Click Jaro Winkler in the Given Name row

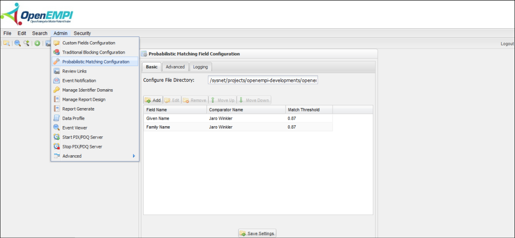tap(221, 118)
